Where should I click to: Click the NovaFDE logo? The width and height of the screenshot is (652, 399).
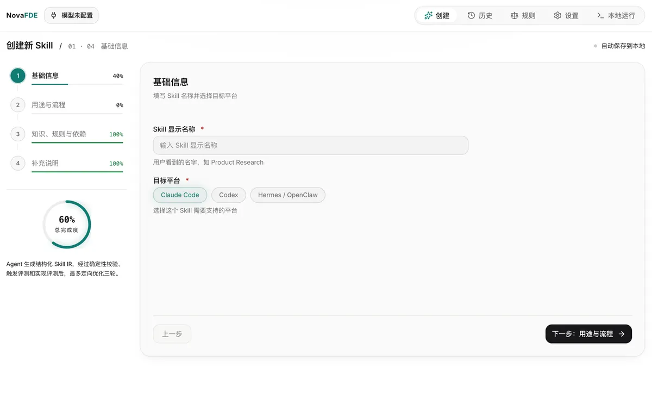click(x=22, y=15)
